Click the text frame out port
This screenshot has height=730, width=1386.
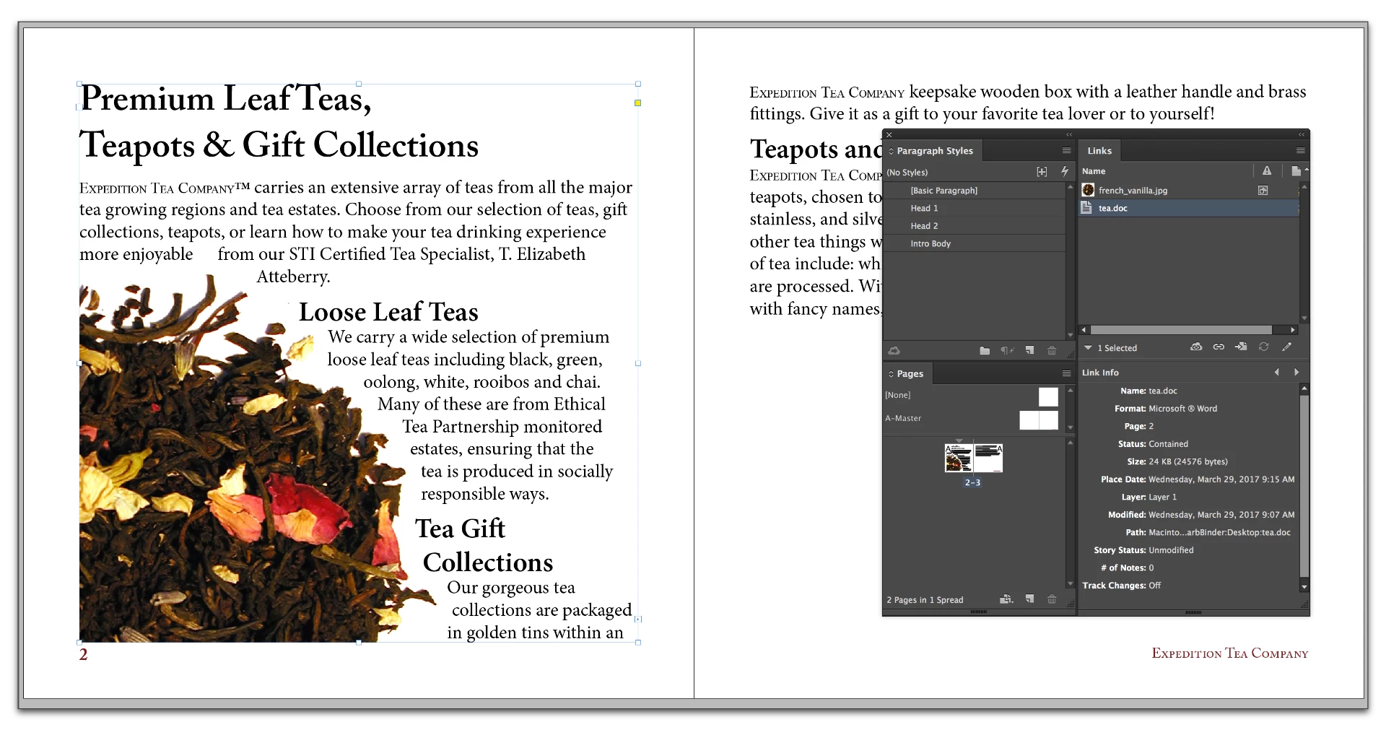pos(638,619)
